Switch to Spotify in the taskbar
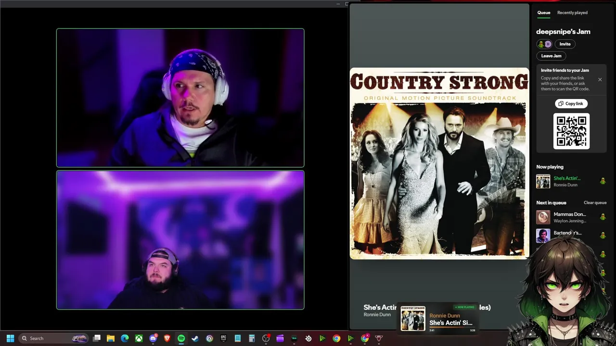 click(x=181, y=338)
